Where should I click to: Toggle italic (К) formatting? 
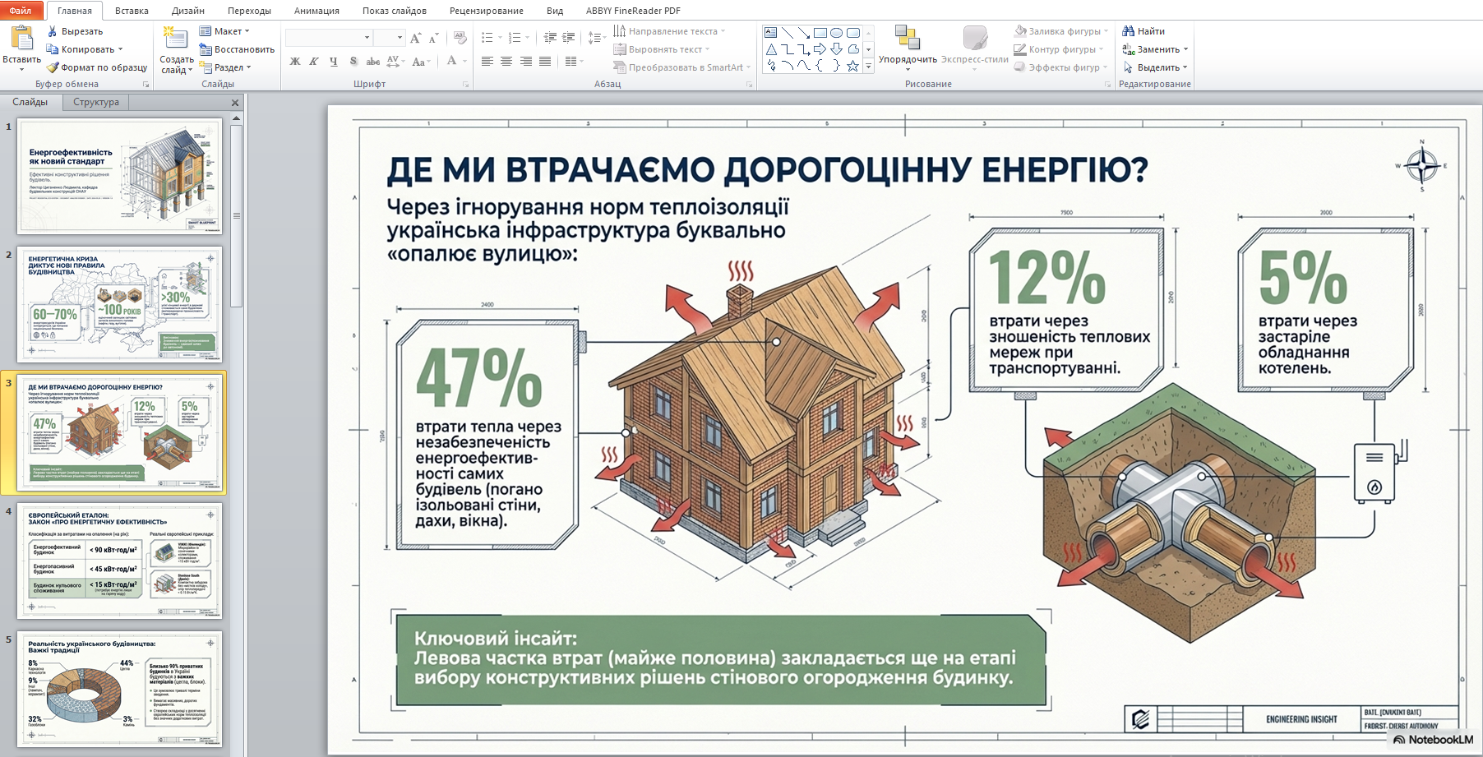(x=313, y=62)
